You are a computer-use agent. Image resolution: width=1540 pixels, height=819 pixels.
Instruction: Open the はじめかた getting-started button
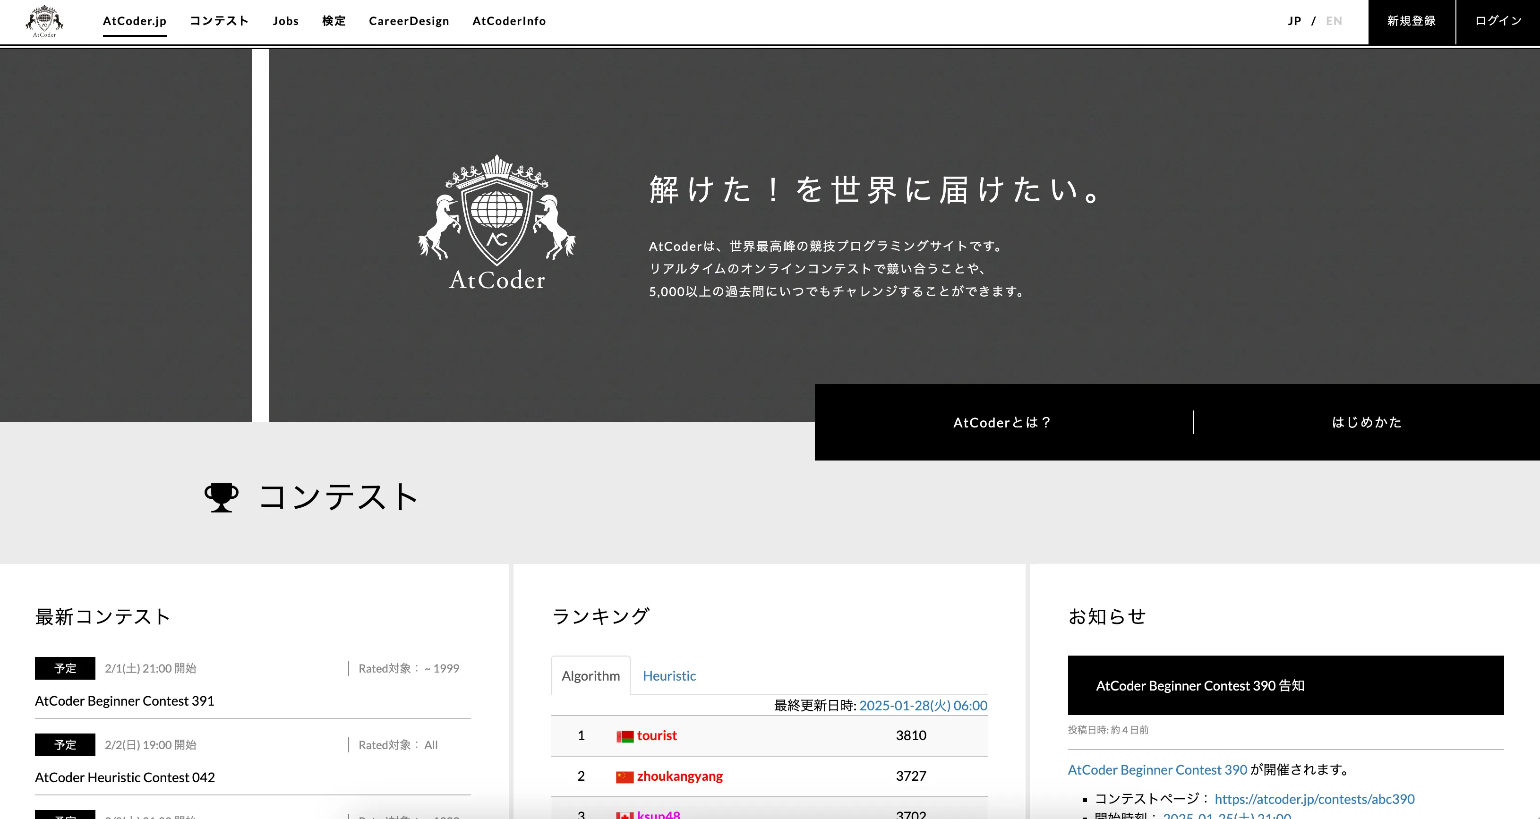1367,422
